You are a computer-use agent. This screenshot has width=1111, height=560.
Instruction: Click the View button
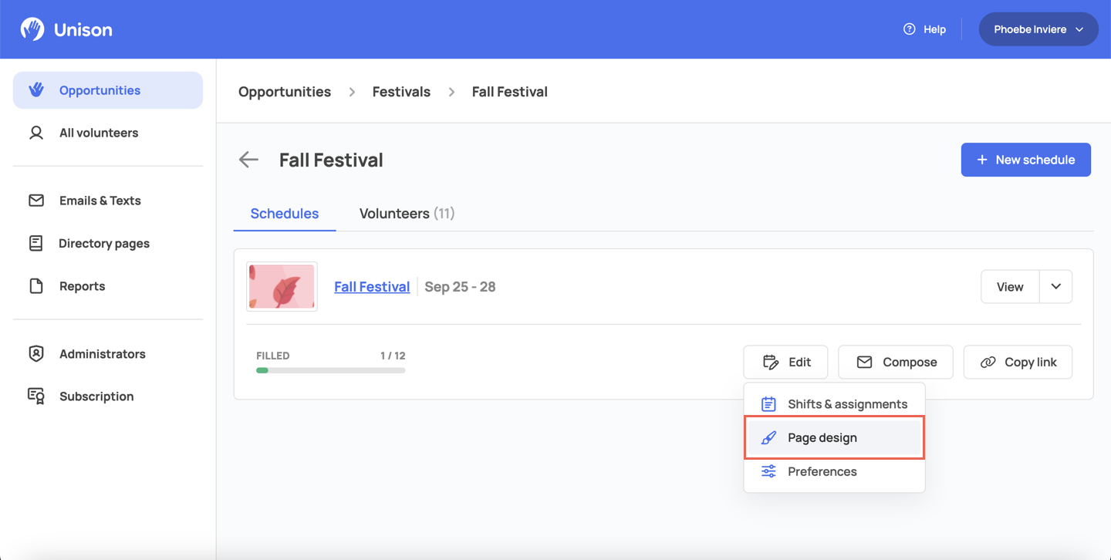[x=1010, y=286]
